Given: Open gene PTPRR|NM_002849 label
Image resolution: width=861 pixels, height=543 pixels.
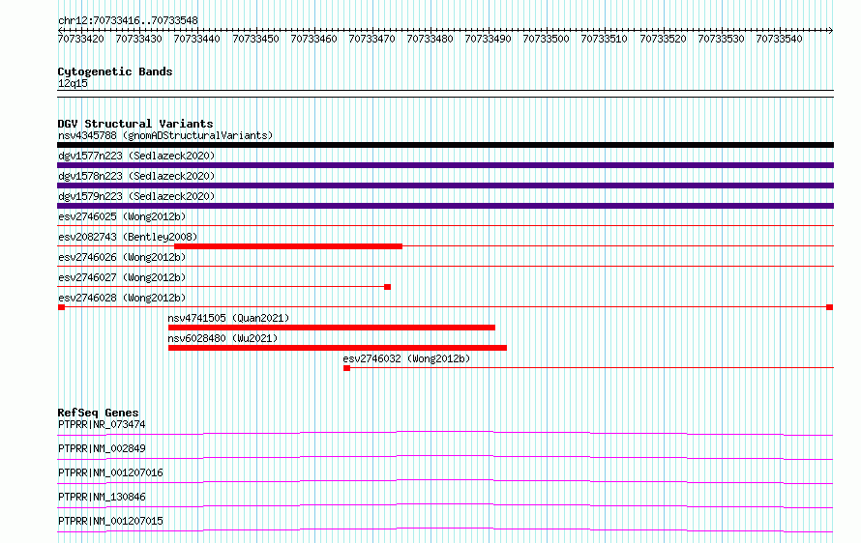Looking at the screenshot, I should pyautogui.click(x=102, y=448).
